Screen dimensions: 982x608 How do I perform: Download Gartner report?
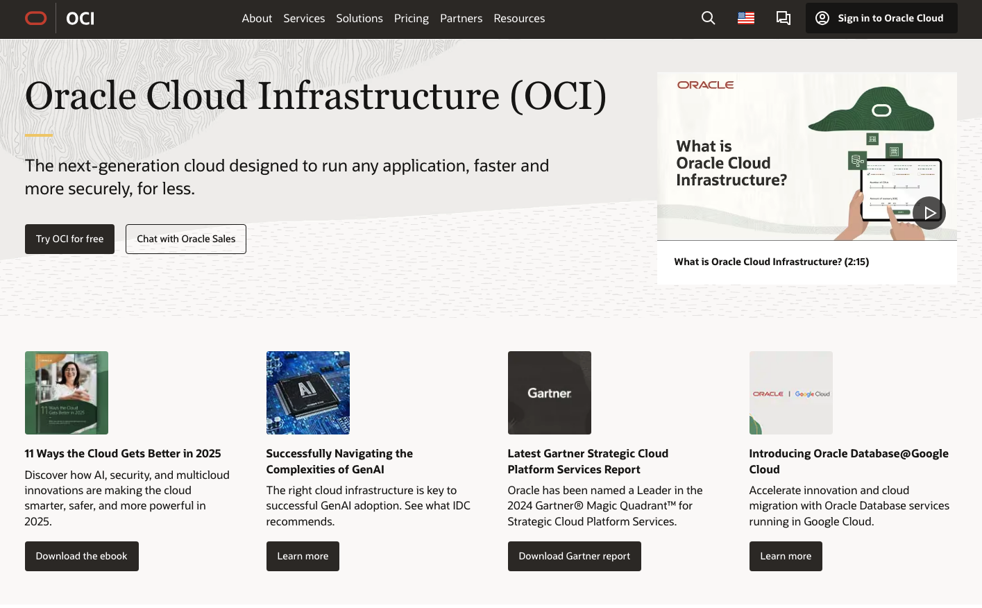[575, 556]
